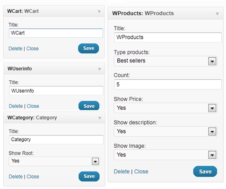Open the Show Image dropdown
The height and width of the screenshot is (189, 226).
click(x=165, y=155)
